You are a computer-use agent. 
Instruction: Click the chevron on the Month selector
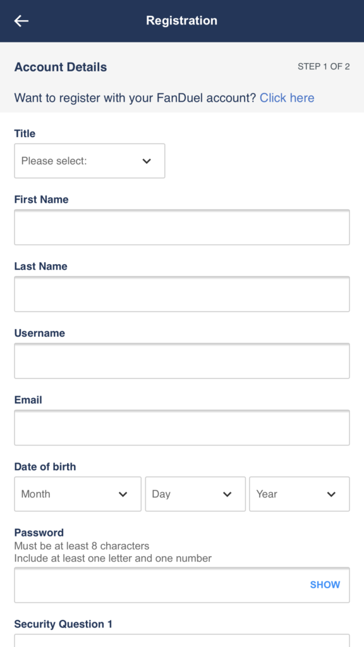[x=124, y=494]
